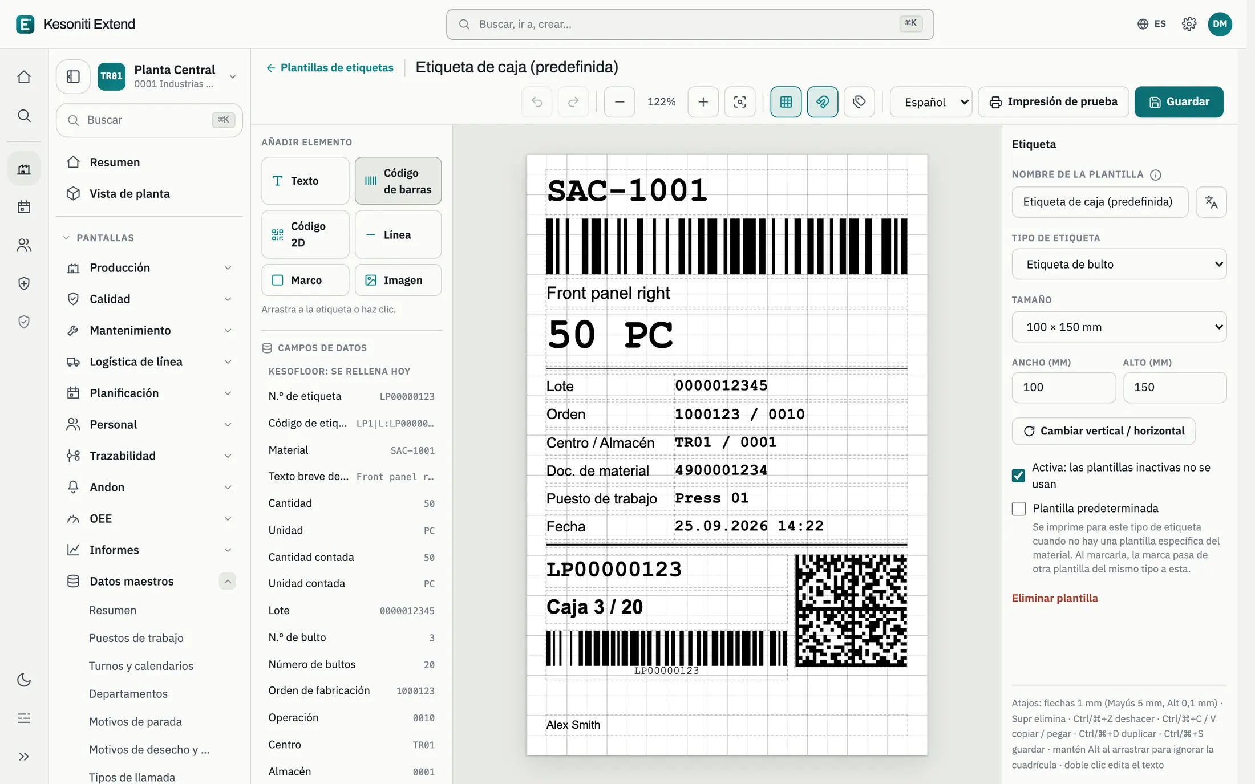Image resolution: width=1255 pixels, height=784 pixels.
Task: Open the DM user avatar menu
Action: point(1220,24)
